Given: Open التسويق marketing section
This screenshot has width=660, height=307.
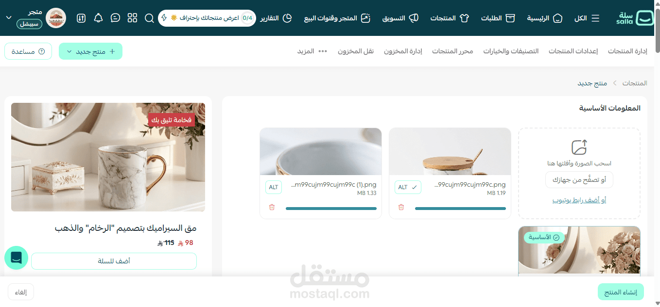Looking at the screenshot, I should (400, 18).
